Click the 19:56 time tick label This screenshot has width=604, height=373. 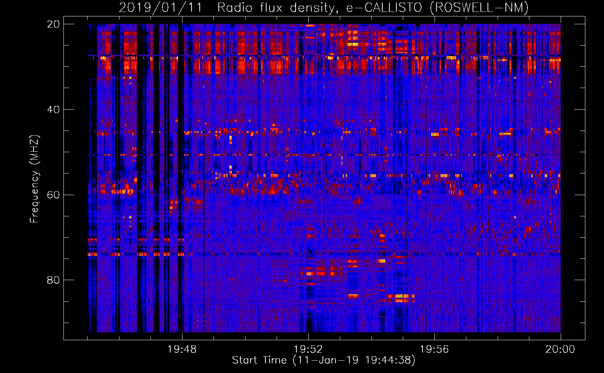coord(435,349)
